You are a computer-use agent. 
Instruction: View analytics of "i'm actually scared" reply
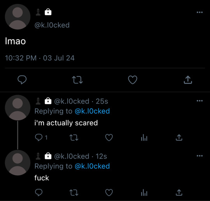pyautogui.click(x=144, y=138)
